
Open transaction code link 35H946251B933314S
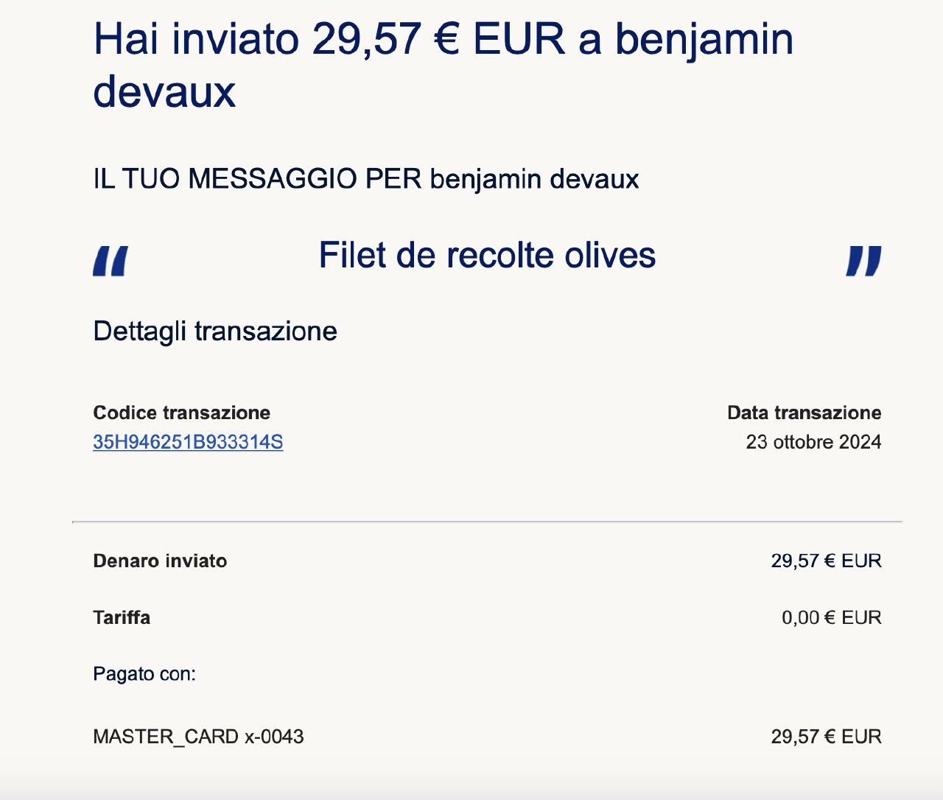coord(188,442)
